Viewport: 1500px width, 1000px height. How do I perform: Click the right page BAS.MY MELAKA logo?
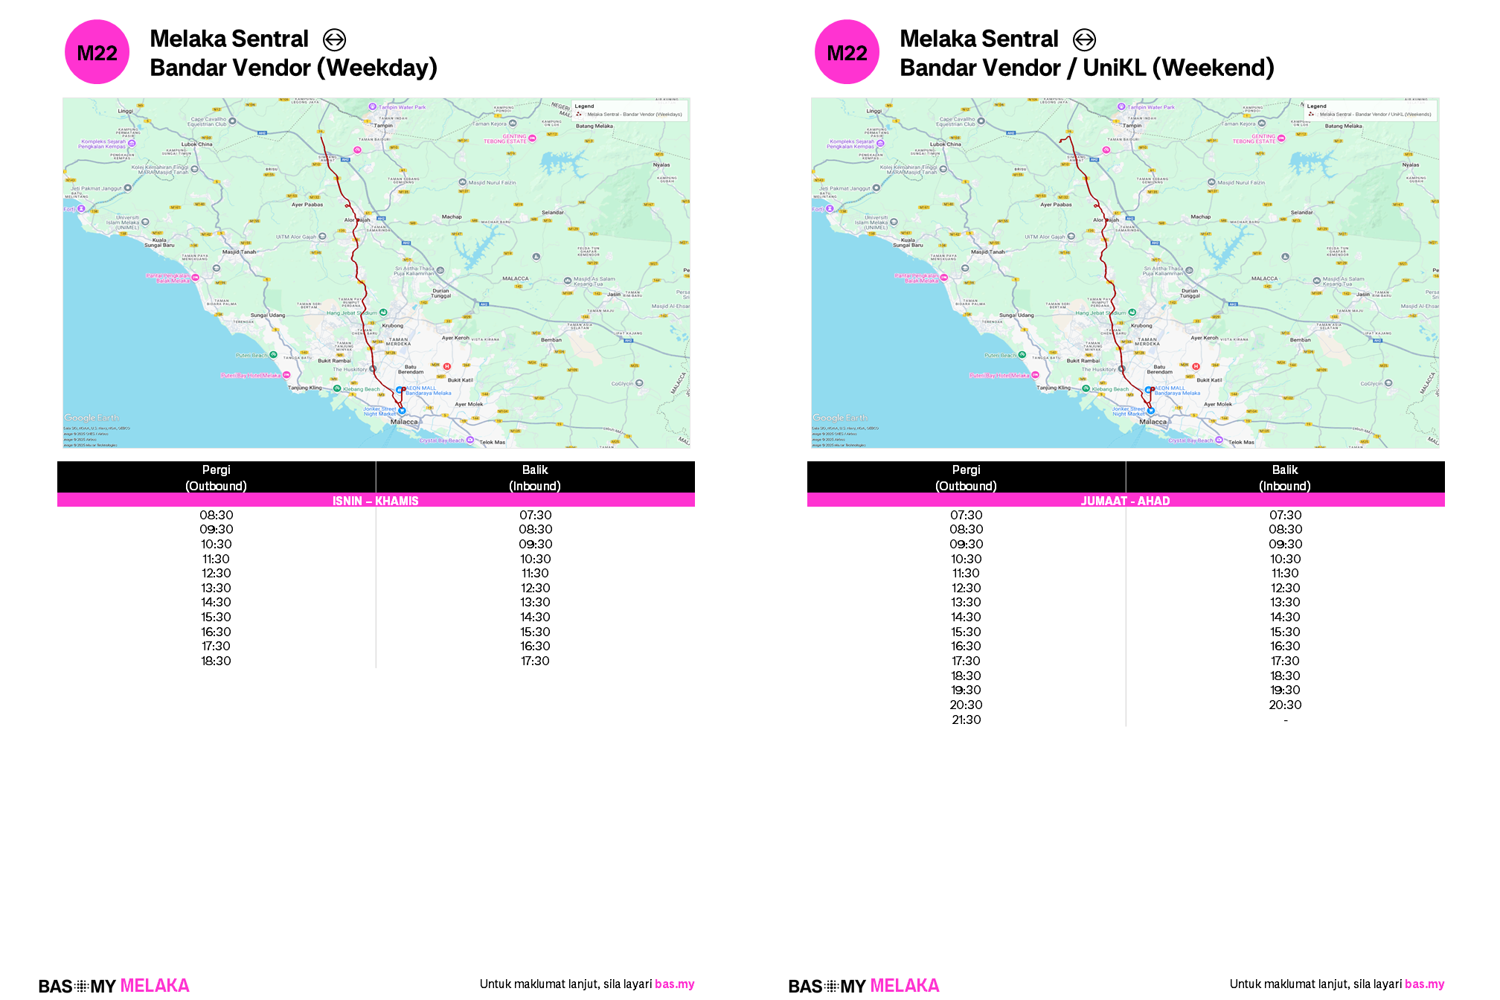(863, 985)
